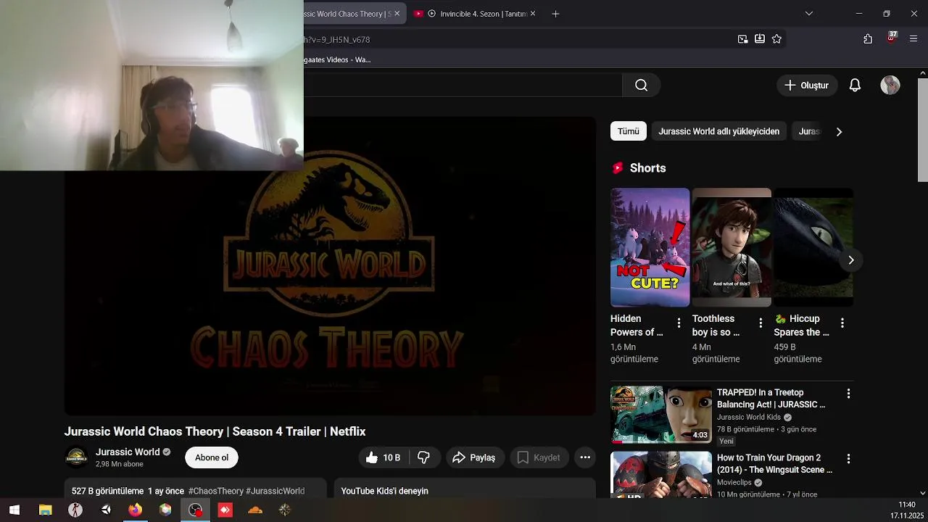Click the YouTube search magnifier button

pyautogui.click(x=641, y=85)
